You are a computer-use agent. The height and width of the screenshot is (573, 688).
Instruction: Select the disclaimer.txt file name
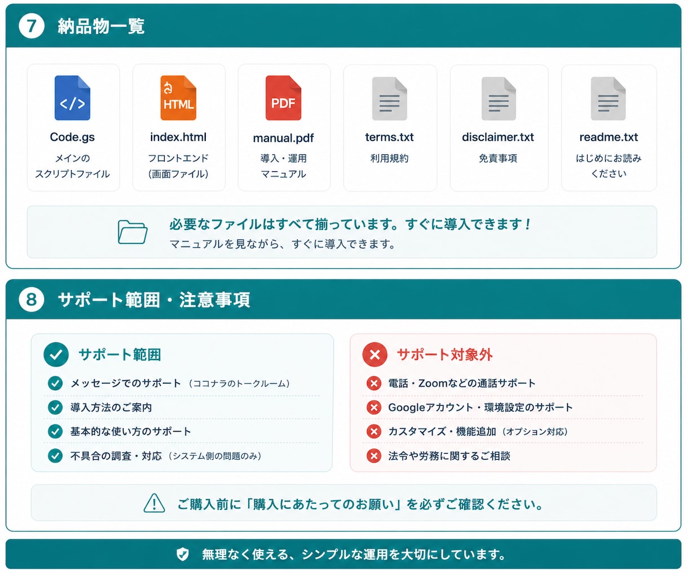[498, 137]
